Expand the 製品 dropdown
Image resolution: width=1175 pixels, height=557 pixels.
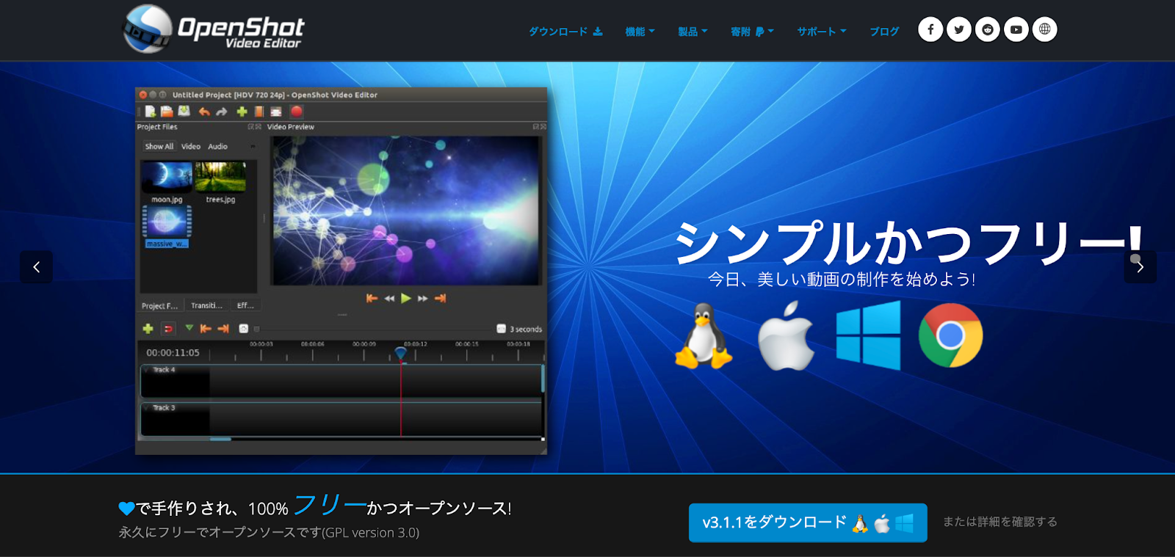click(693, 32)
